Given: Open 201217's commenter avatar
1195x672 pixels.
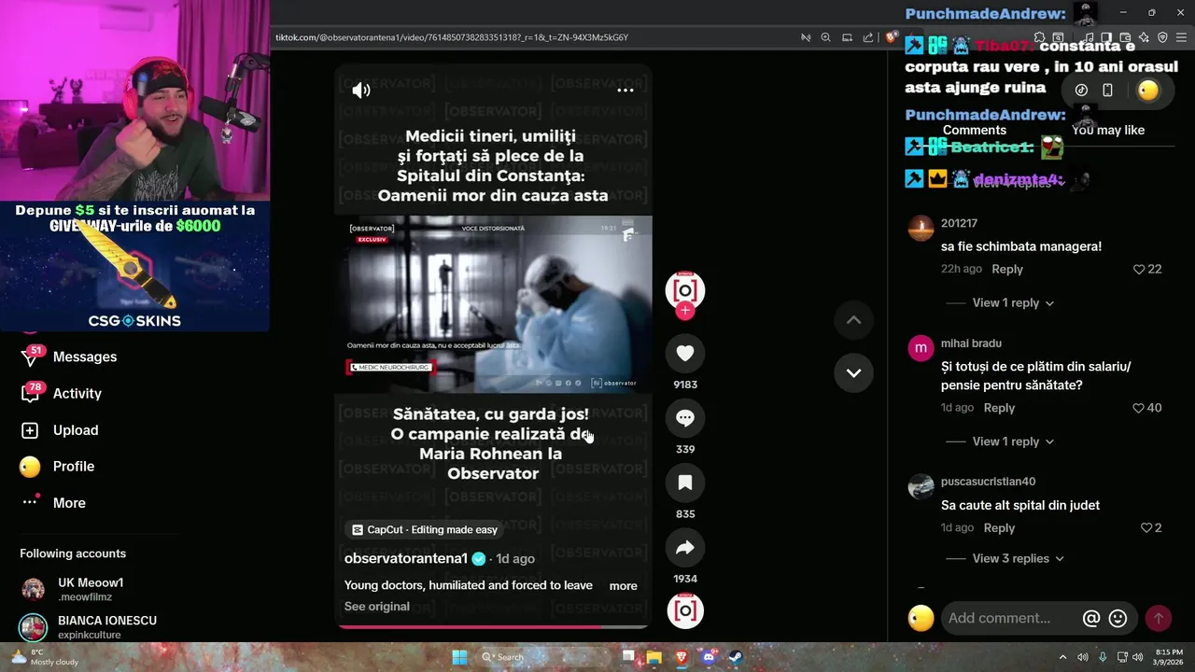Looking at the screenshot, I should pyautogui.click(x=921, y=229).
